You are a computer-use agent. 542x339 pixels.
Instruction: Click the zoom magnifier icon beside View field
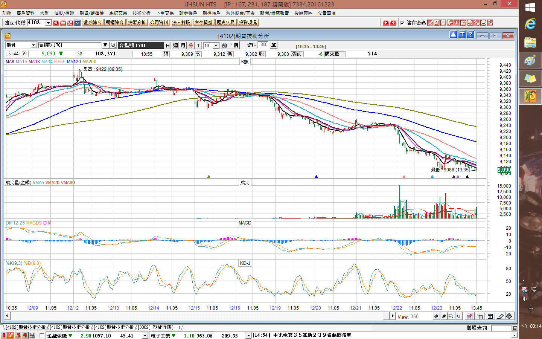click(451, 316)
